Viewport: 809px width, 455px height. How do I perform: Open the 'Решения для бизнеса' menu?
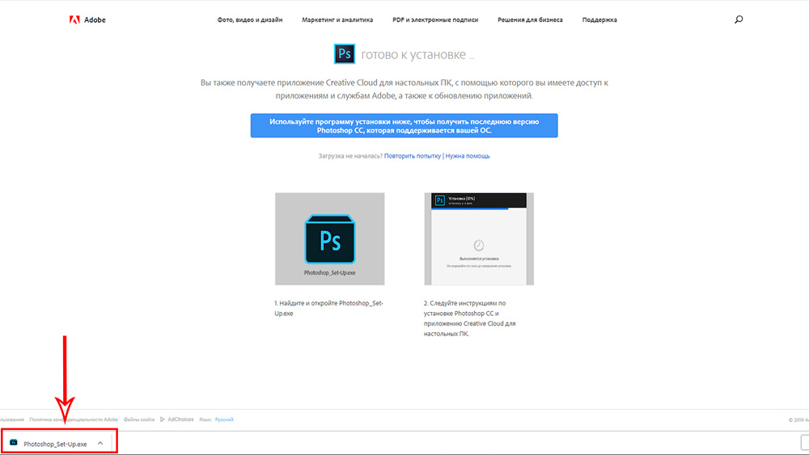[x=530, y=19]
